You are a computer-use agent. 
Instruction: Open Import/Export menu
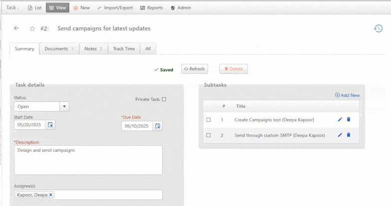[115, 8]
